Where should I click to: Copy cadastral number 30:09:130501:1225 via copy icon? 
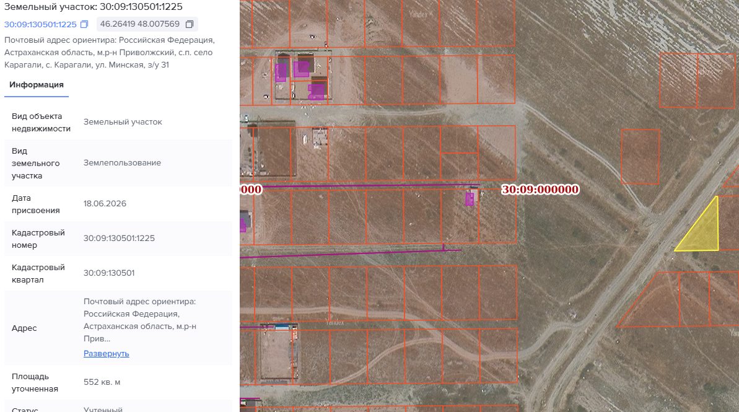[84, 24]
